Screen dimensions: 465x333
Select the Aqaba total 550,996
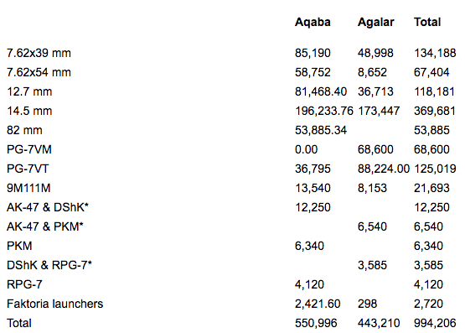[x=316, y=323]
